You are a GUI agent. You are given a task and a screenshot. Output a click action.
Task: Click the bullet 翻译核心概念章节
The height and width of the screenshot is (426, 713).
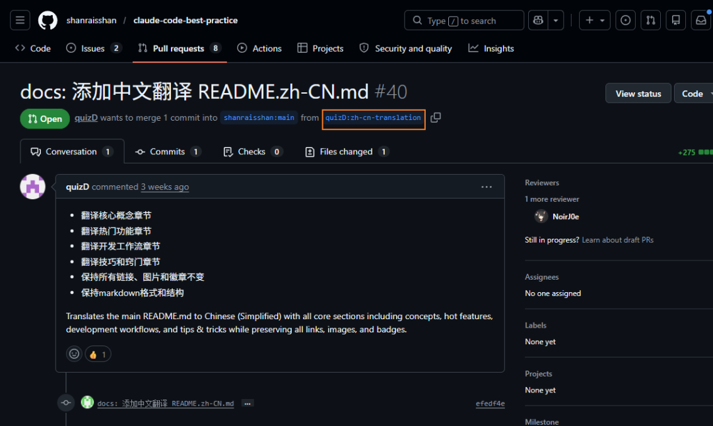click(116, 215)
